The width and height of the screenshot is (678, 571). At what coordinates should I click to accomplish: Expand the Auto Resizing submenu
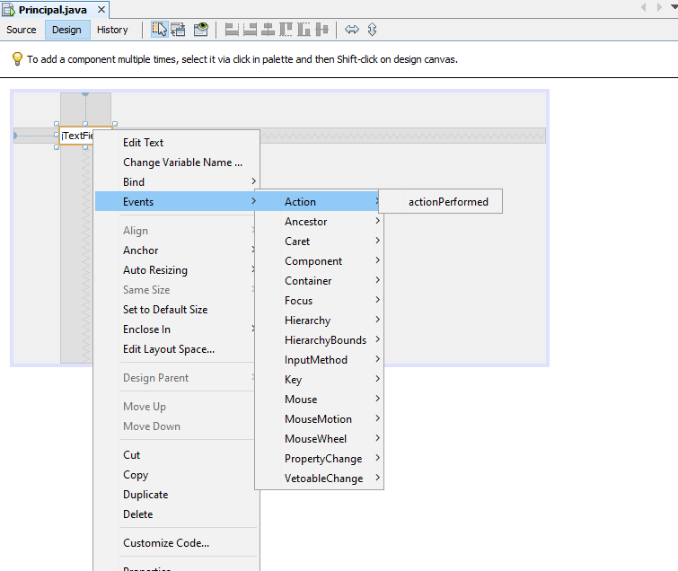[177, 270]
